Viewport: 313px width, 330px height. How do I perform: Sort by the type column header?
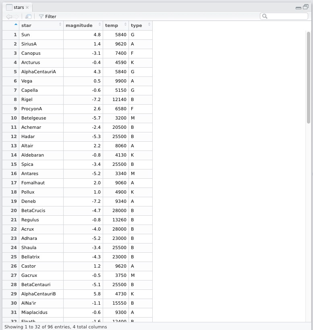click(x=140, y=25)
